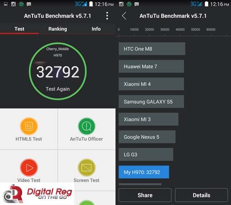The image size is (231, 205).
Task: Select the Test tab
Action: point(19,29)
